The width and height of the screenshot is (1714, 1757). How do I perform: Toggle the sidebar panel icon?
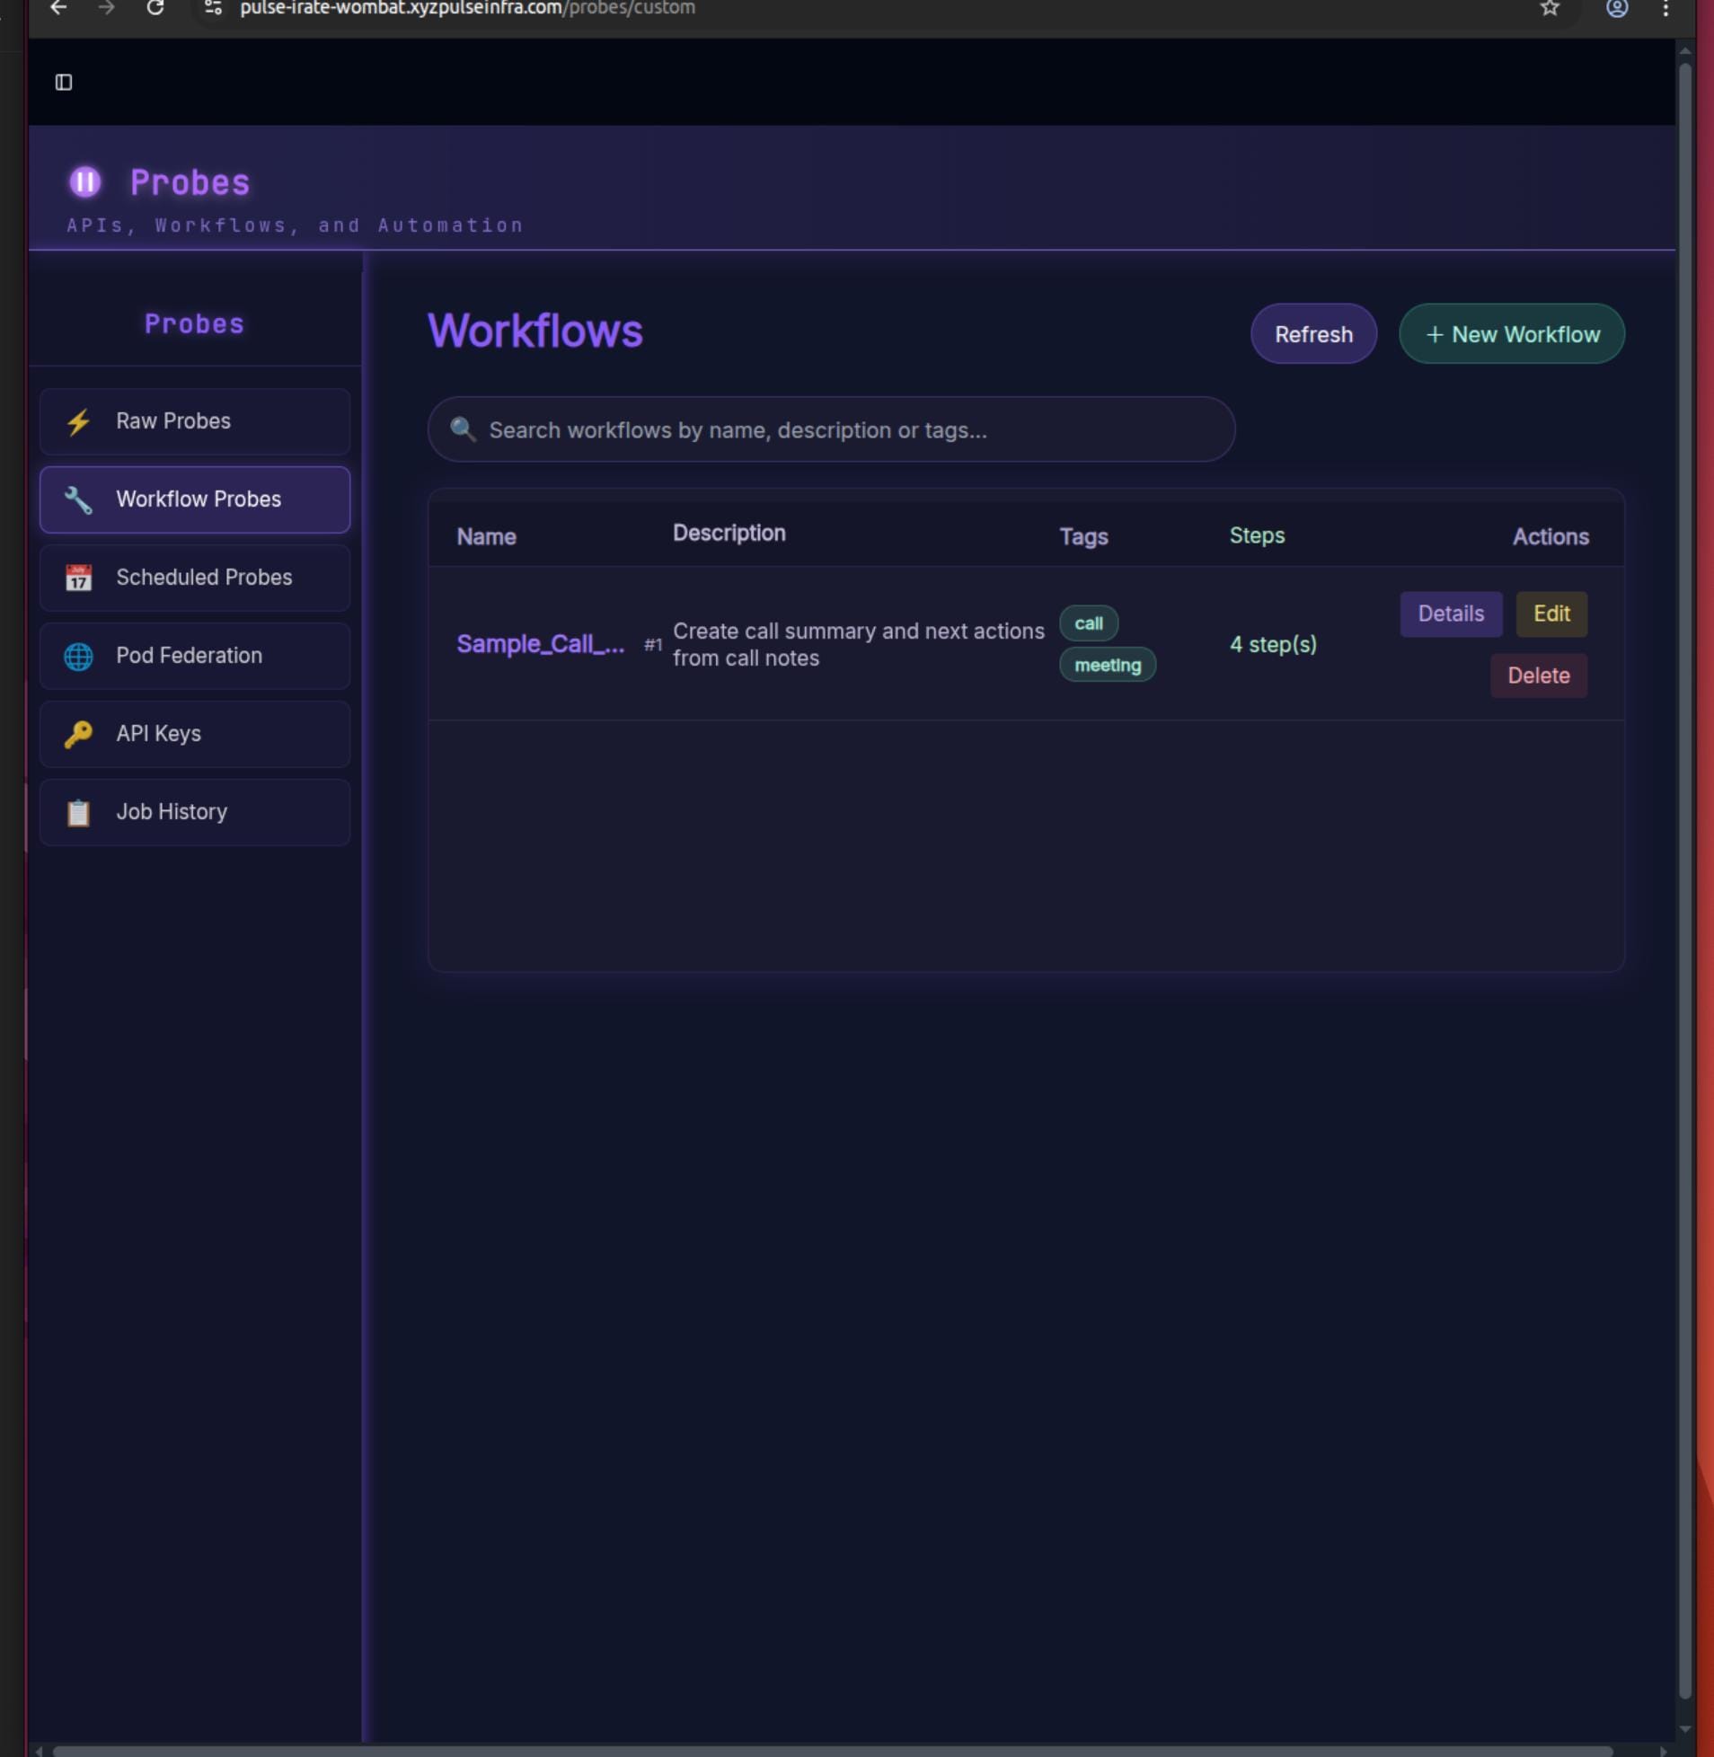[63, 83]
